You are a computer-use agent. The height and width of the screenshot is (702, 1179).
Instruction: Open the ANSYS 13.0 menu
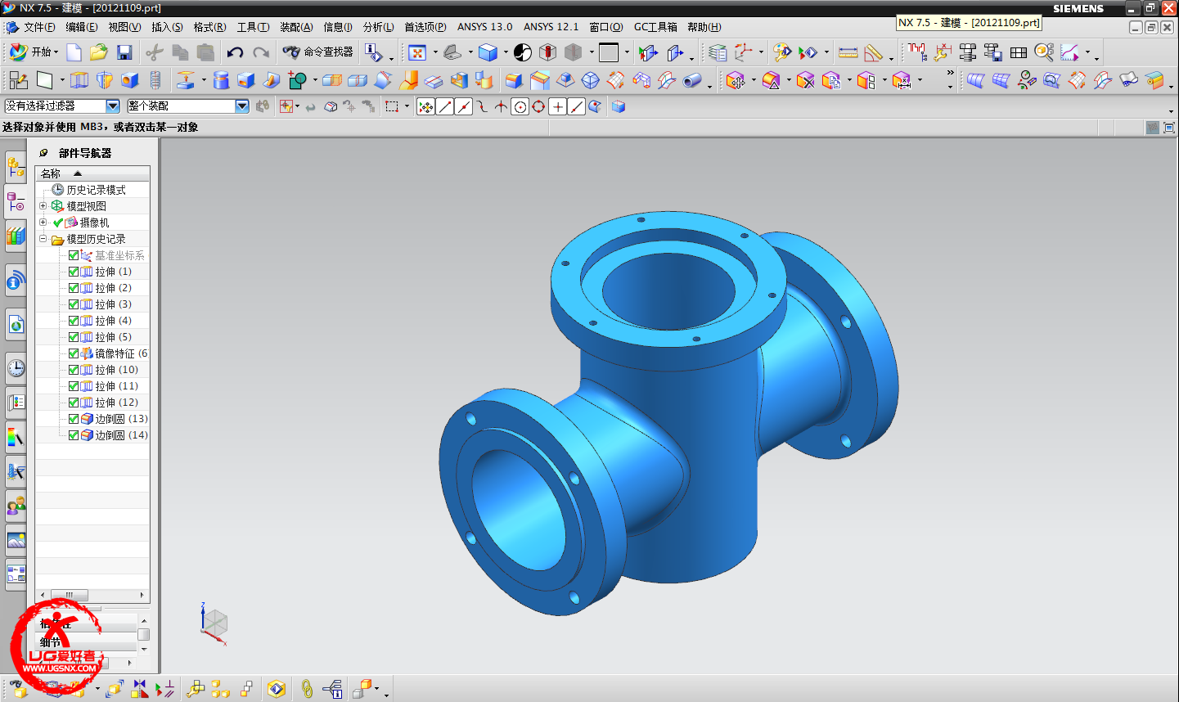pos(484,27)
